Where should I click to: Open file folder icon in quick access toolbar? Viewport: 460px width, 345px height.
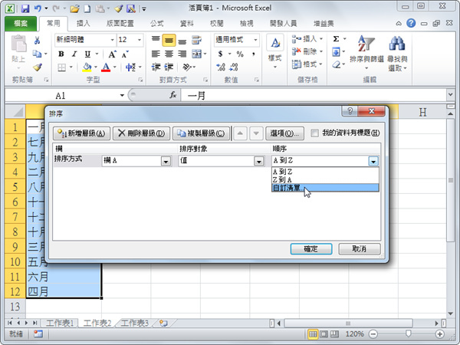click(x=74, y=8)
